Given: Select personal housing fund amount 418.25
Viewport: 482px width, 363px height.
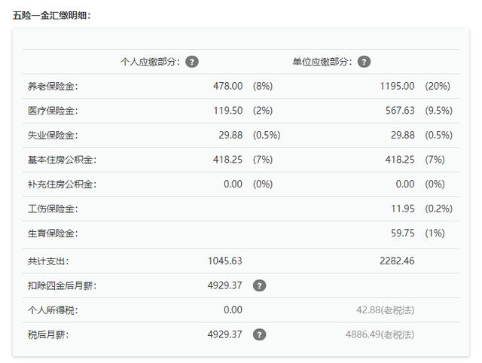Looking at the screenshot, I should 227,160.
